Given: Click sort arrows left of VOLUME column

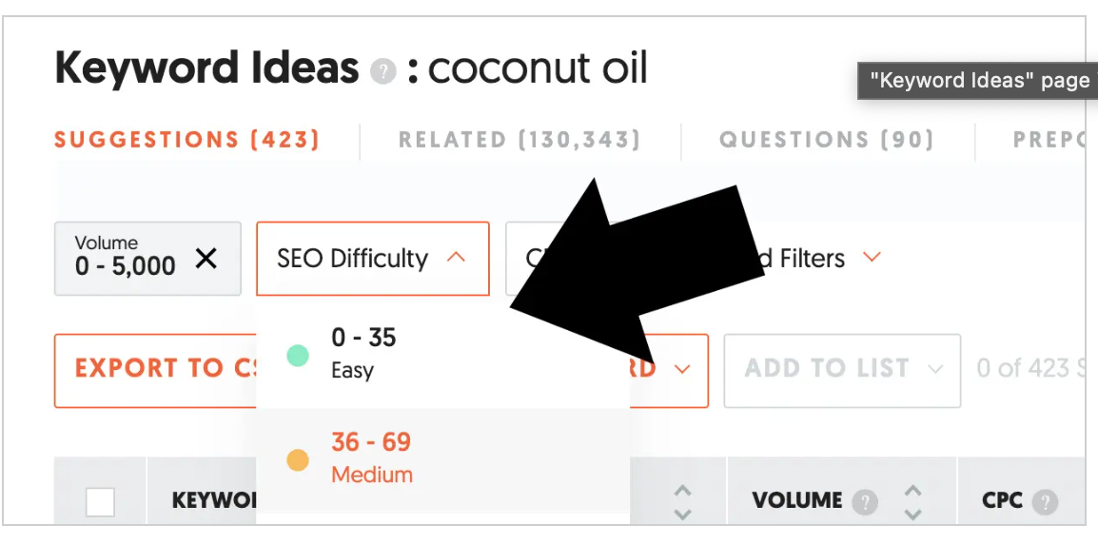Looking at the screenshot, I should pyautogui.click(x=682, y=502).
